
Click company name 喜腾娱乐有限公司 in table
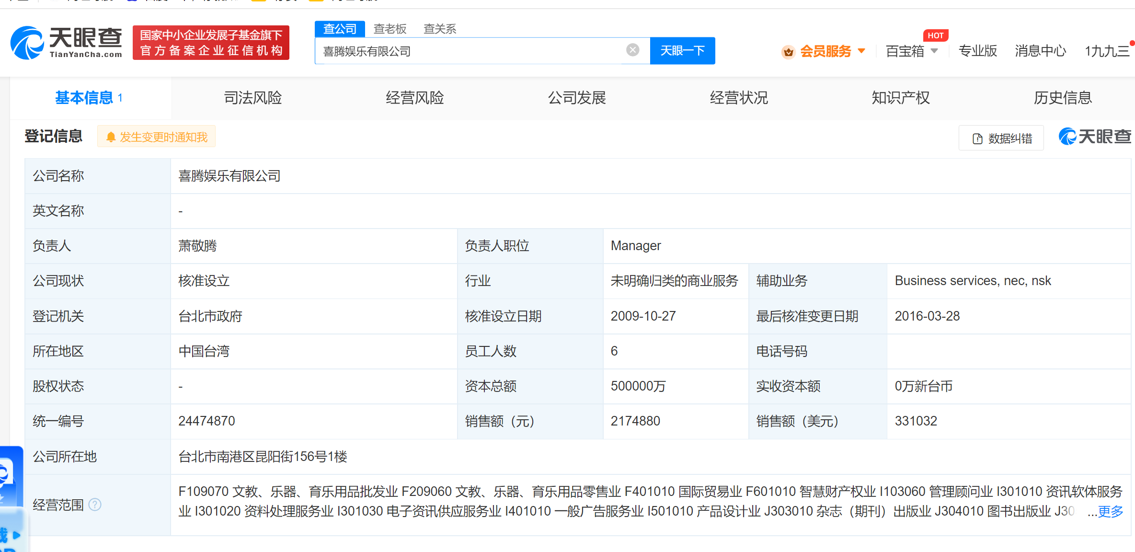229,176
